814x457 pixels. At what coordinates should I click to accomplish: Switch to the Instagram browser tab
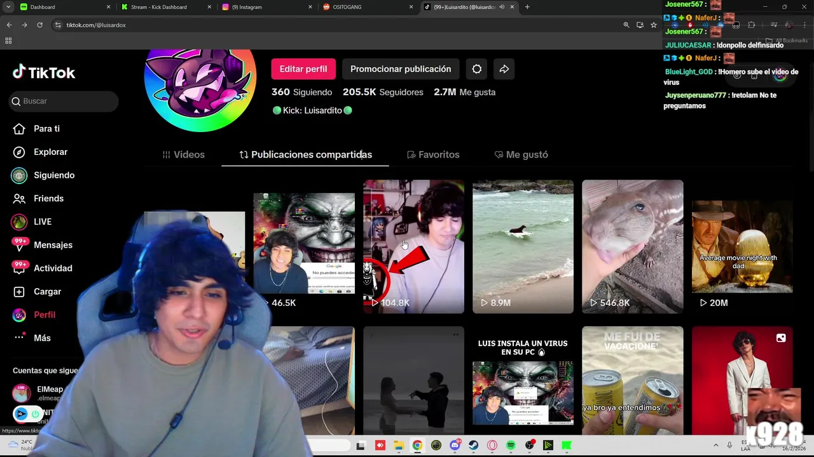pos(267,7)
